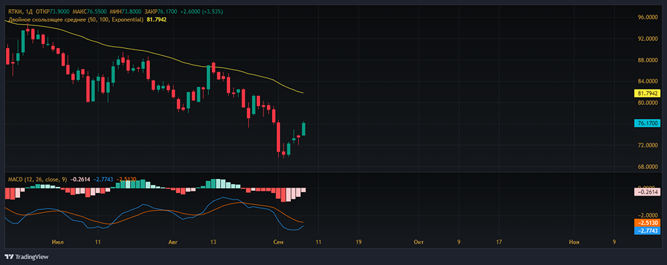Select the MACD (12, 26, close, 9) legend
Viewport: 667px width, 265px height.
click(x=37, y=180)
